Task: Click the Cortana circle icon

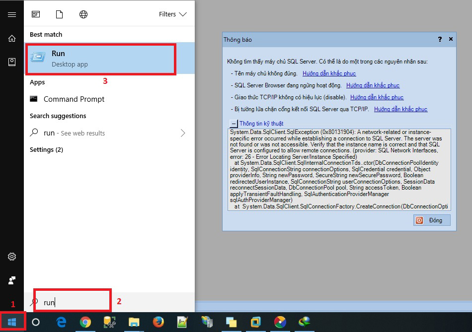Action: (x=35, y=322)
